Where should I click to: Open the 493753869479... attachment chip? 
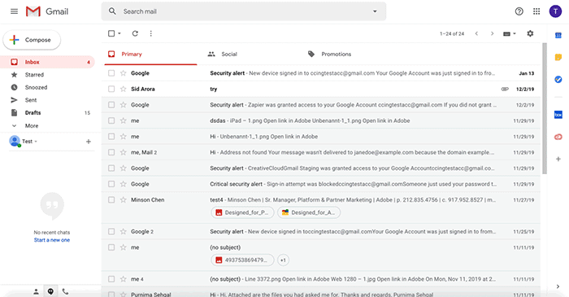(242, 260)
